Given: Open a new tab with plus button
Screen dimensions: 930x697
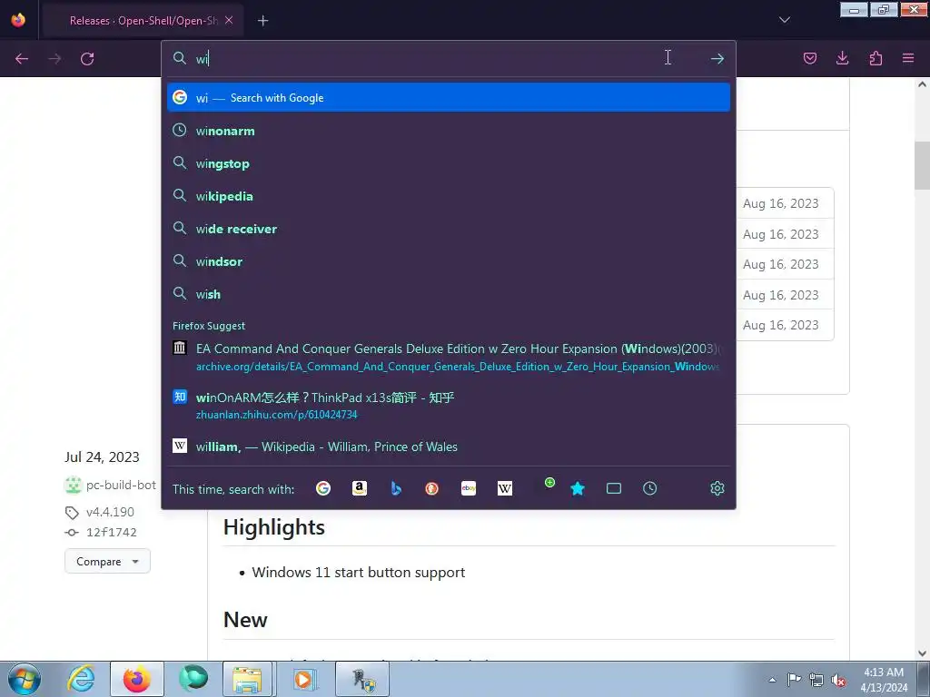Looking at the screenshot, I should 262,21.
